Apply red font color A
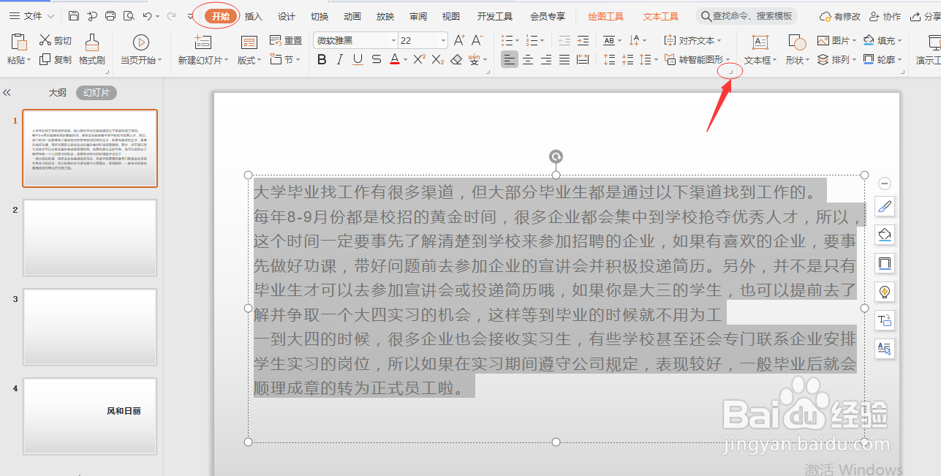Viewport: 941px width, 476px height. click(x=394, y=60)
